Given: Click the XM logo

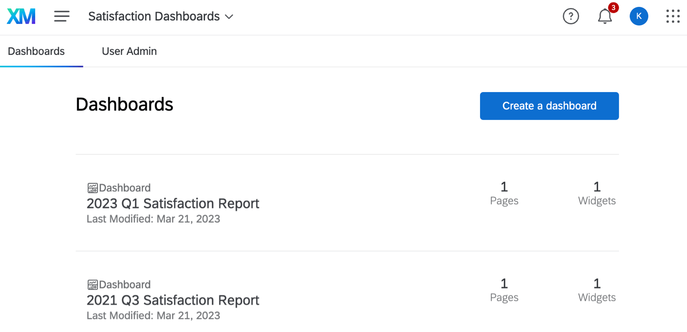Looking at the screenshot, I should click(21, 16).
